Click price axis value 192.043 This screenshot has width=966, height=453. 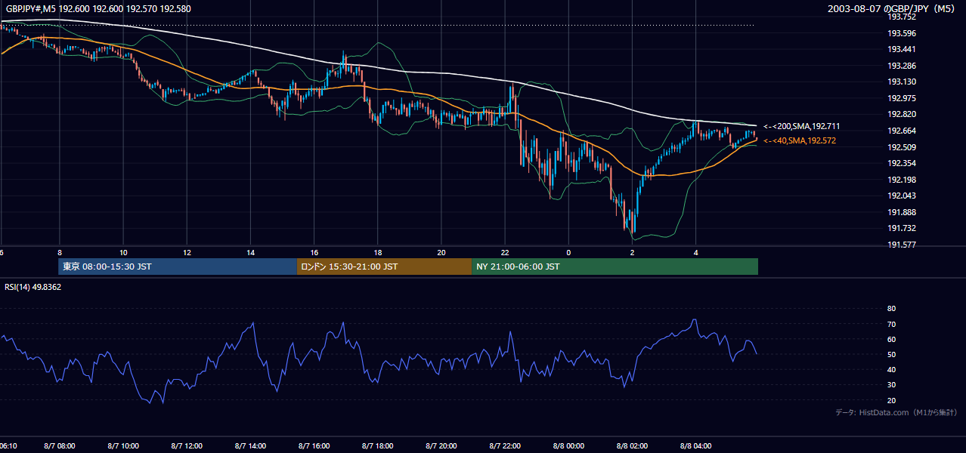[x=901, y=196]
